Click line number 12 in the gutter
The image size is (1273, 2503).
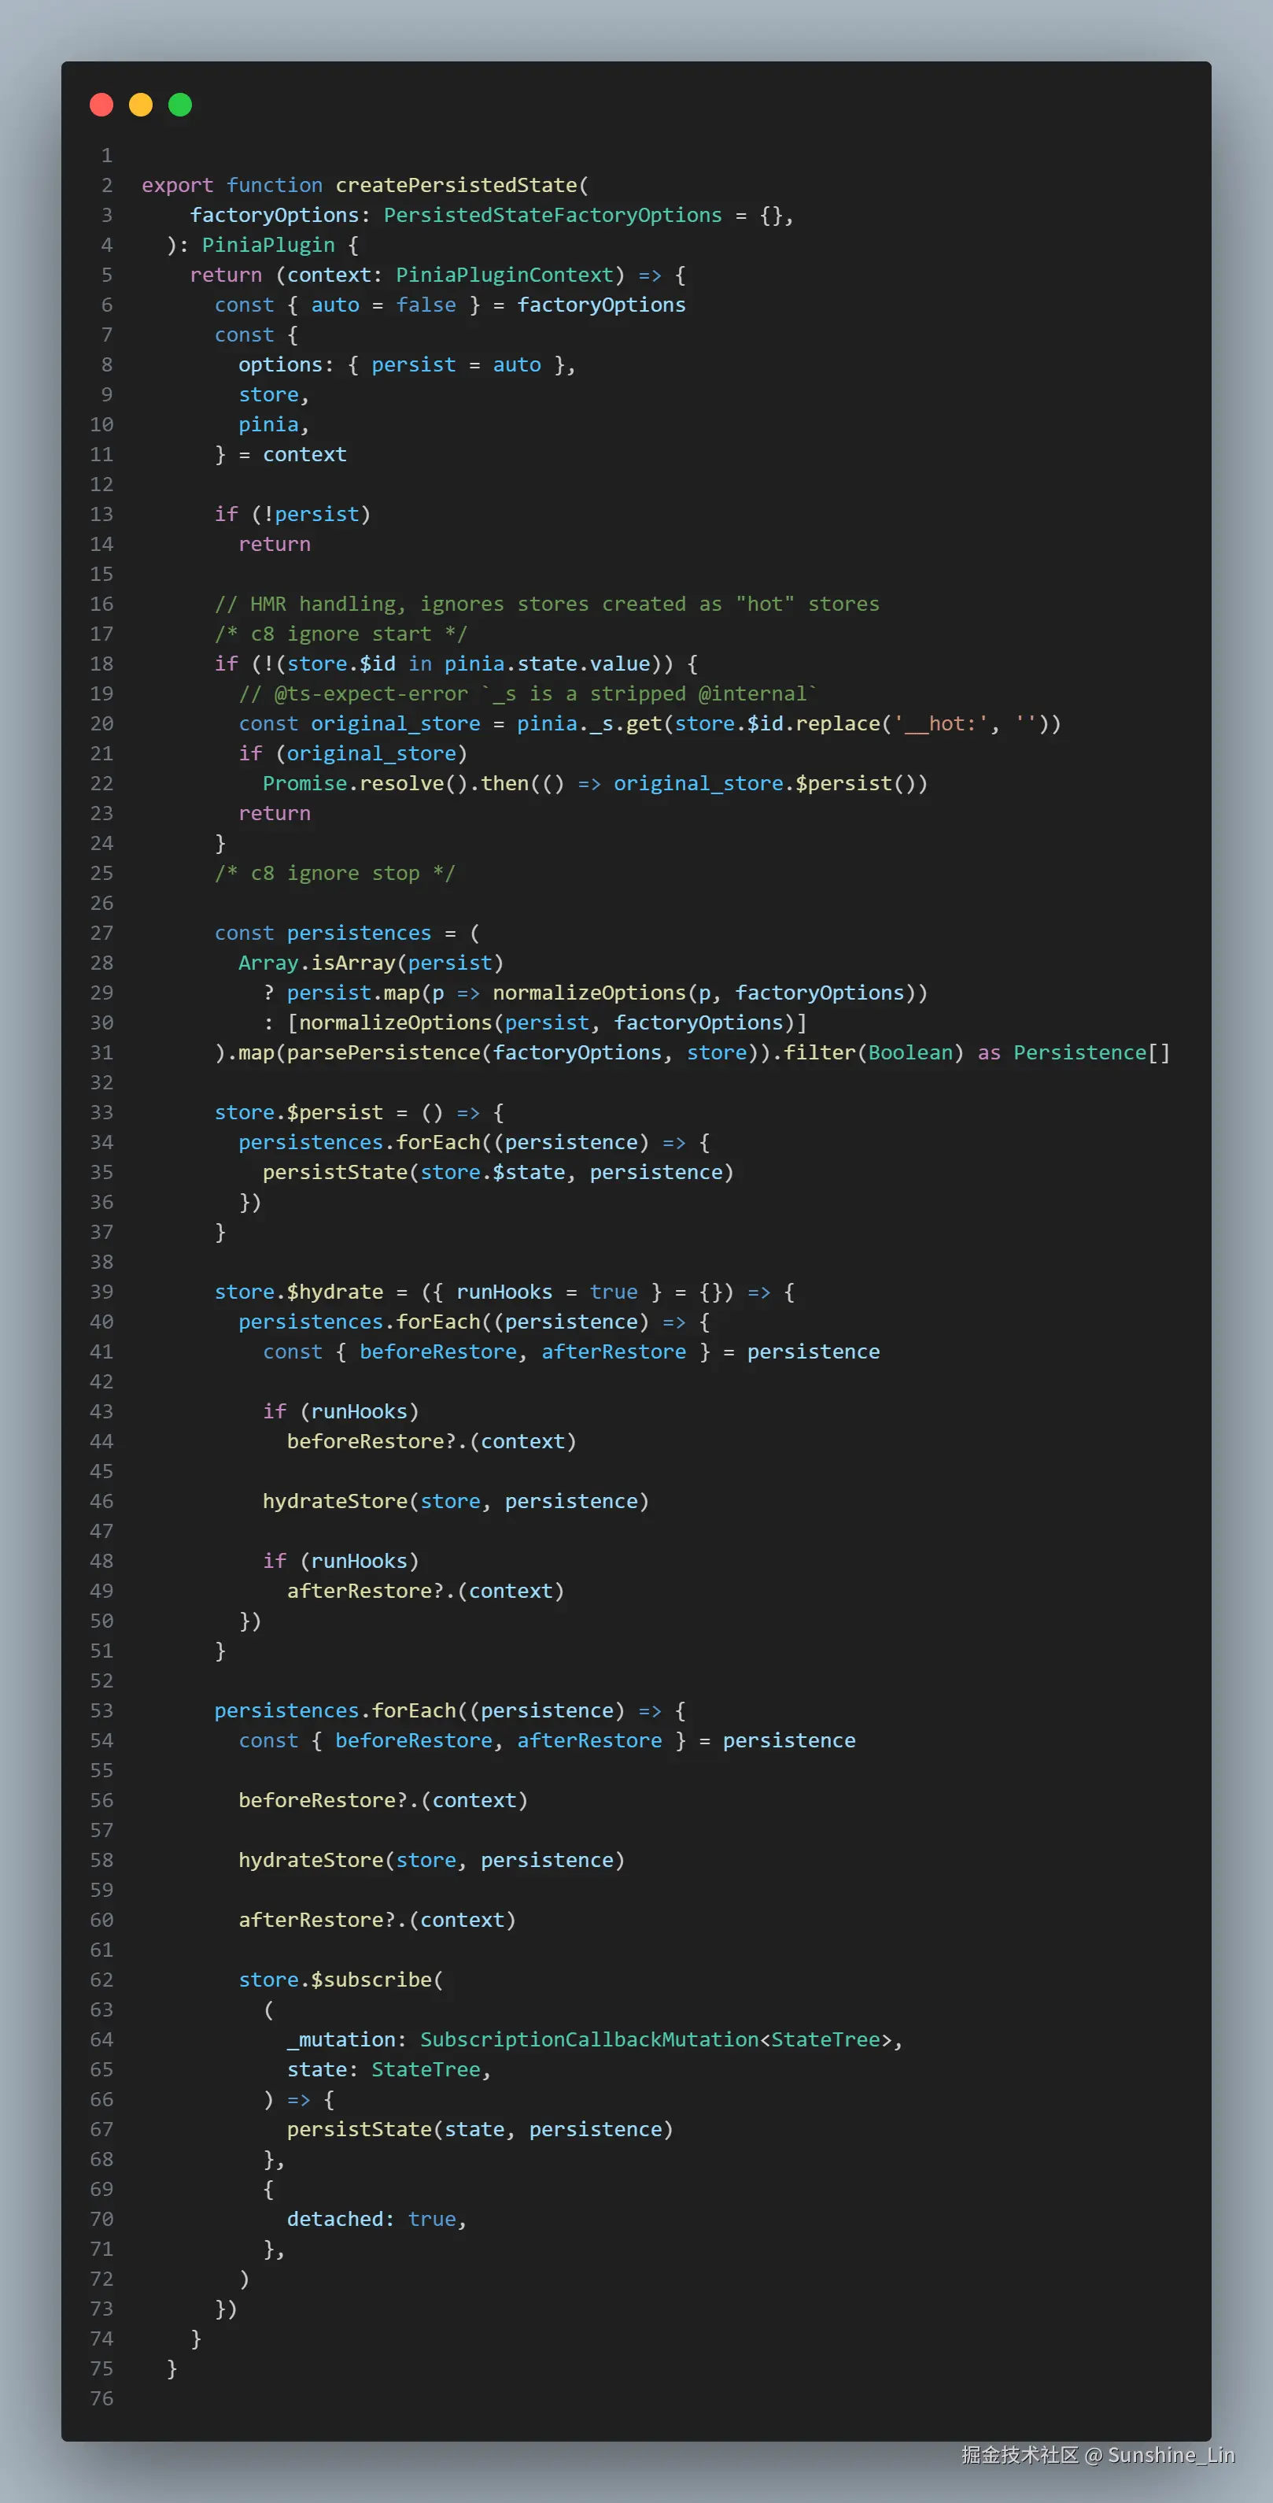[102, 485]
